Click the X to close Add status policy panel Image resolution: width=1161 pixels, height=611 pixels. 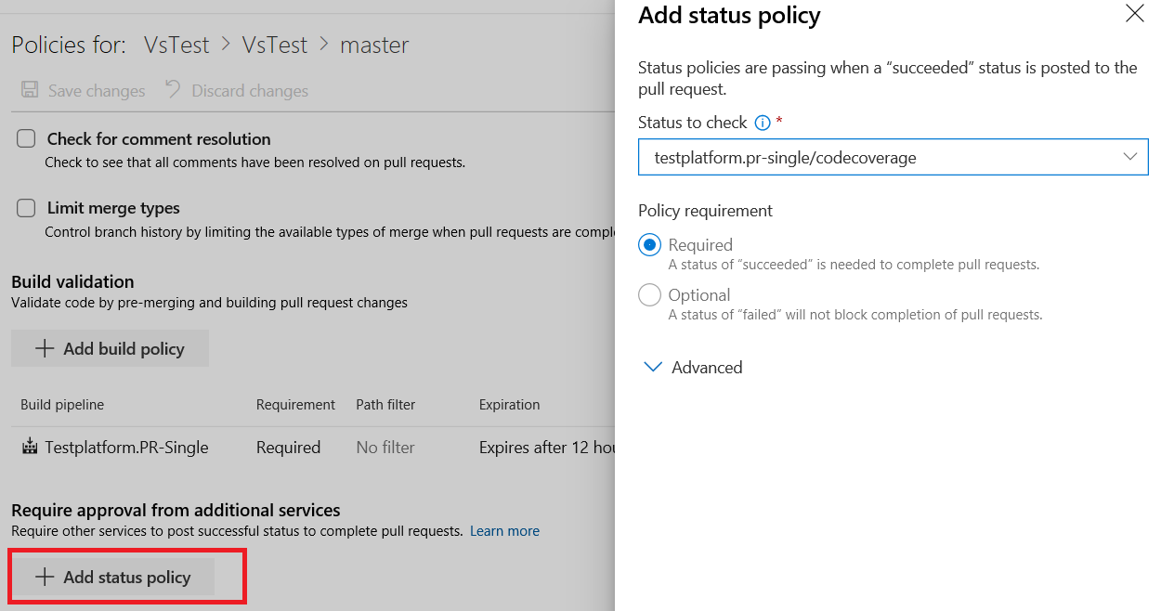[x=1134, y=14]
